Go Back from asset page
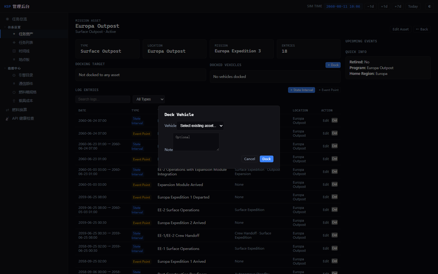The image size is (438, 274). click(x=422, y=29)
